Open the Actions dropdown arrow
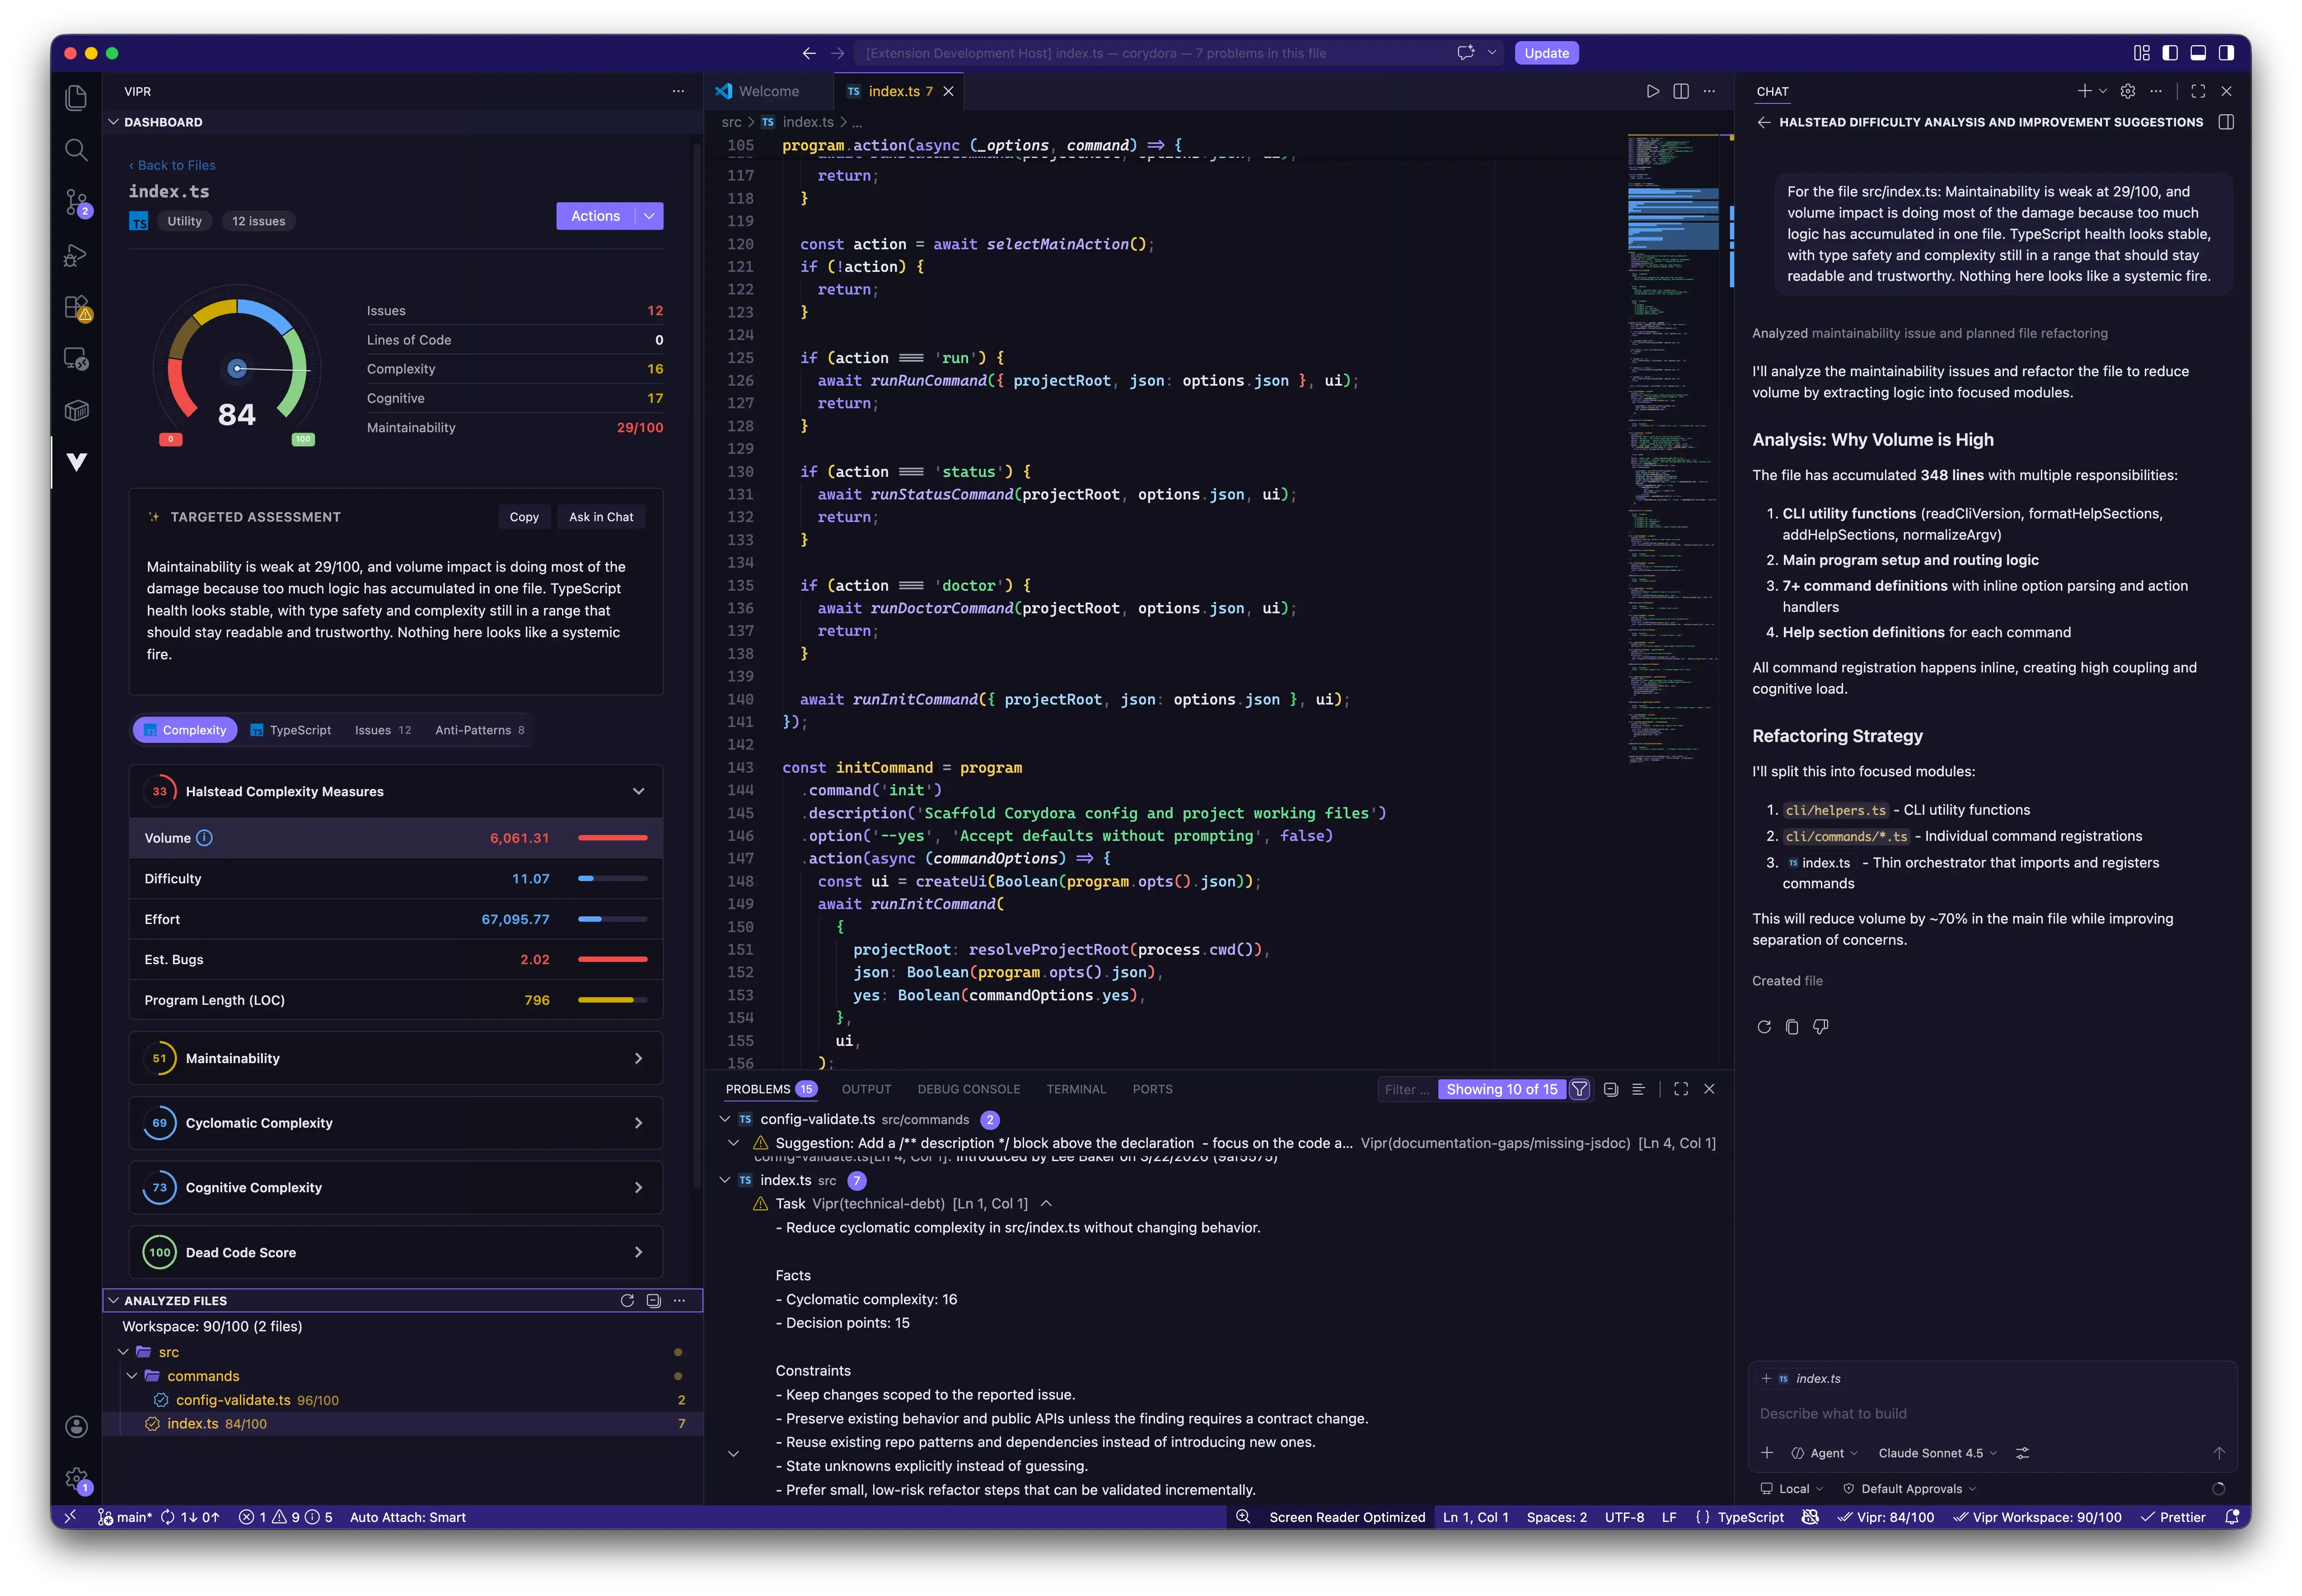2302x1596 pixels. click(649, 216)
